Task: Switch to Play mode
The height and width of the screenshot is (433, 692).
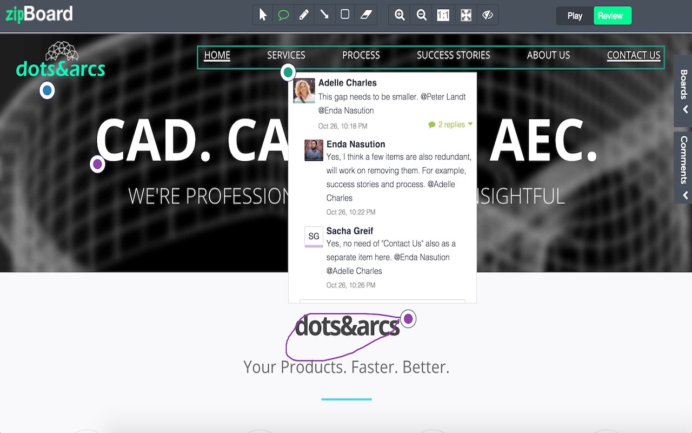Action: (575, 16)
